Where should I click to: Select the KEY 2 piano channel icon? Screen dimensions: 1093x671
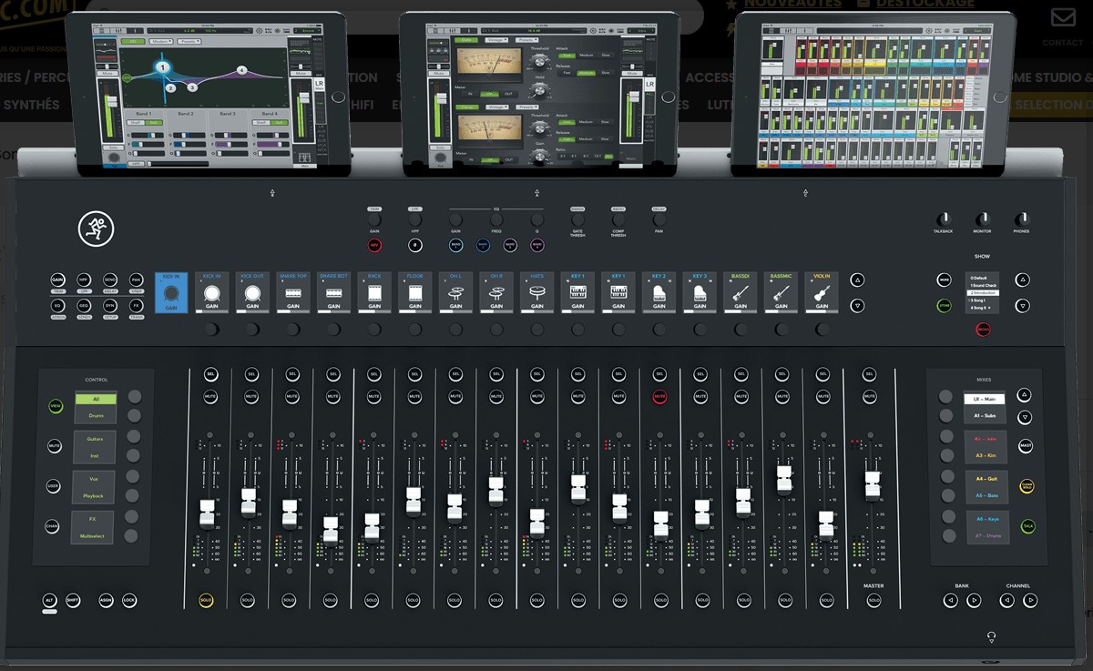coord(659,293)
